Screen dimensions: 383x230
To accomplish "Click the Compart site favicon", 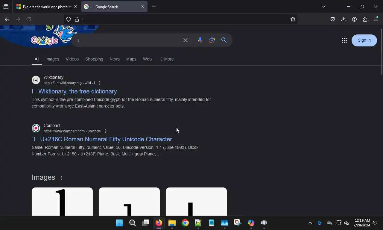I will point(36,128).
